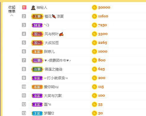This screenshot has height=116, width=146.
Task: Open user 佛莲之赌徒's profile
Action: 53,69
